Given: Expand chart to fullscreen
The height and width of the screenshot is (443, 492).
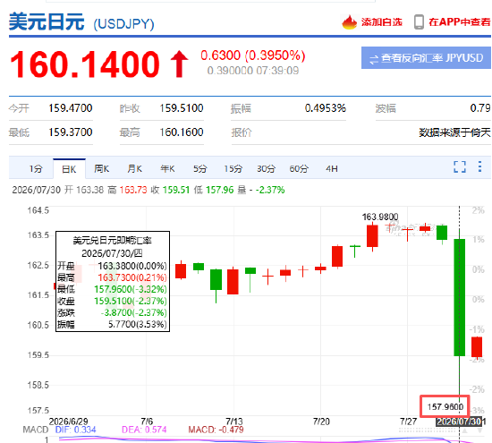Looking at the screenshot, I should pyautogui.click(x=460, y=166).
